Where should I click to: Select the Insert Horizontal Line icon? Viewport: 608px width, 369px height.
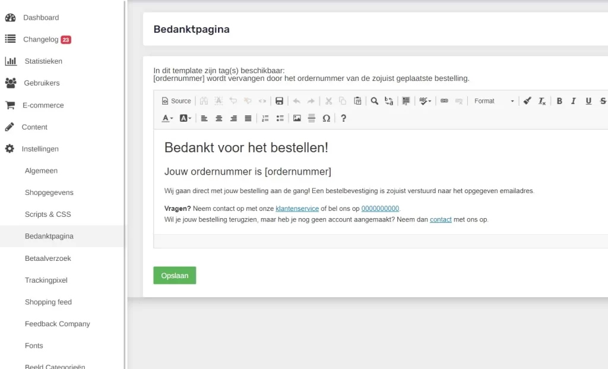[x=311, y=118]
